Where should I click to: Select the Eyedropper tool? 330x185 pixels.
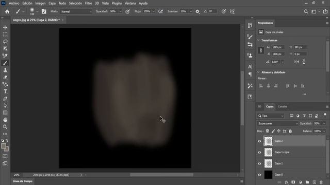coord(5,56)
